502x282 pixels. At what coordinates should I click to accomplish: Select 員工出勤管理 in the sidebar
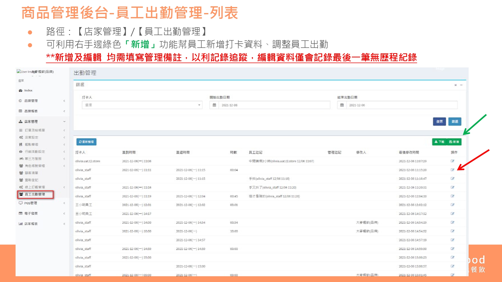(x=35, y=194)
